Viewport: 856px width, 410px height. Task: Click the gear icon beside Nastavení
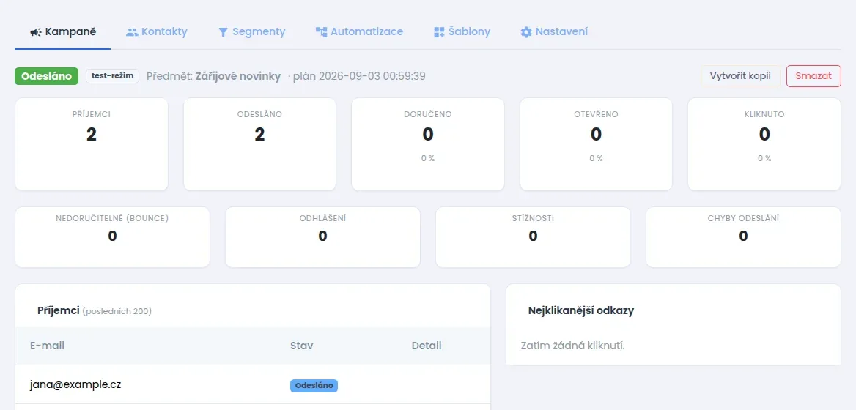coord(526,32)
